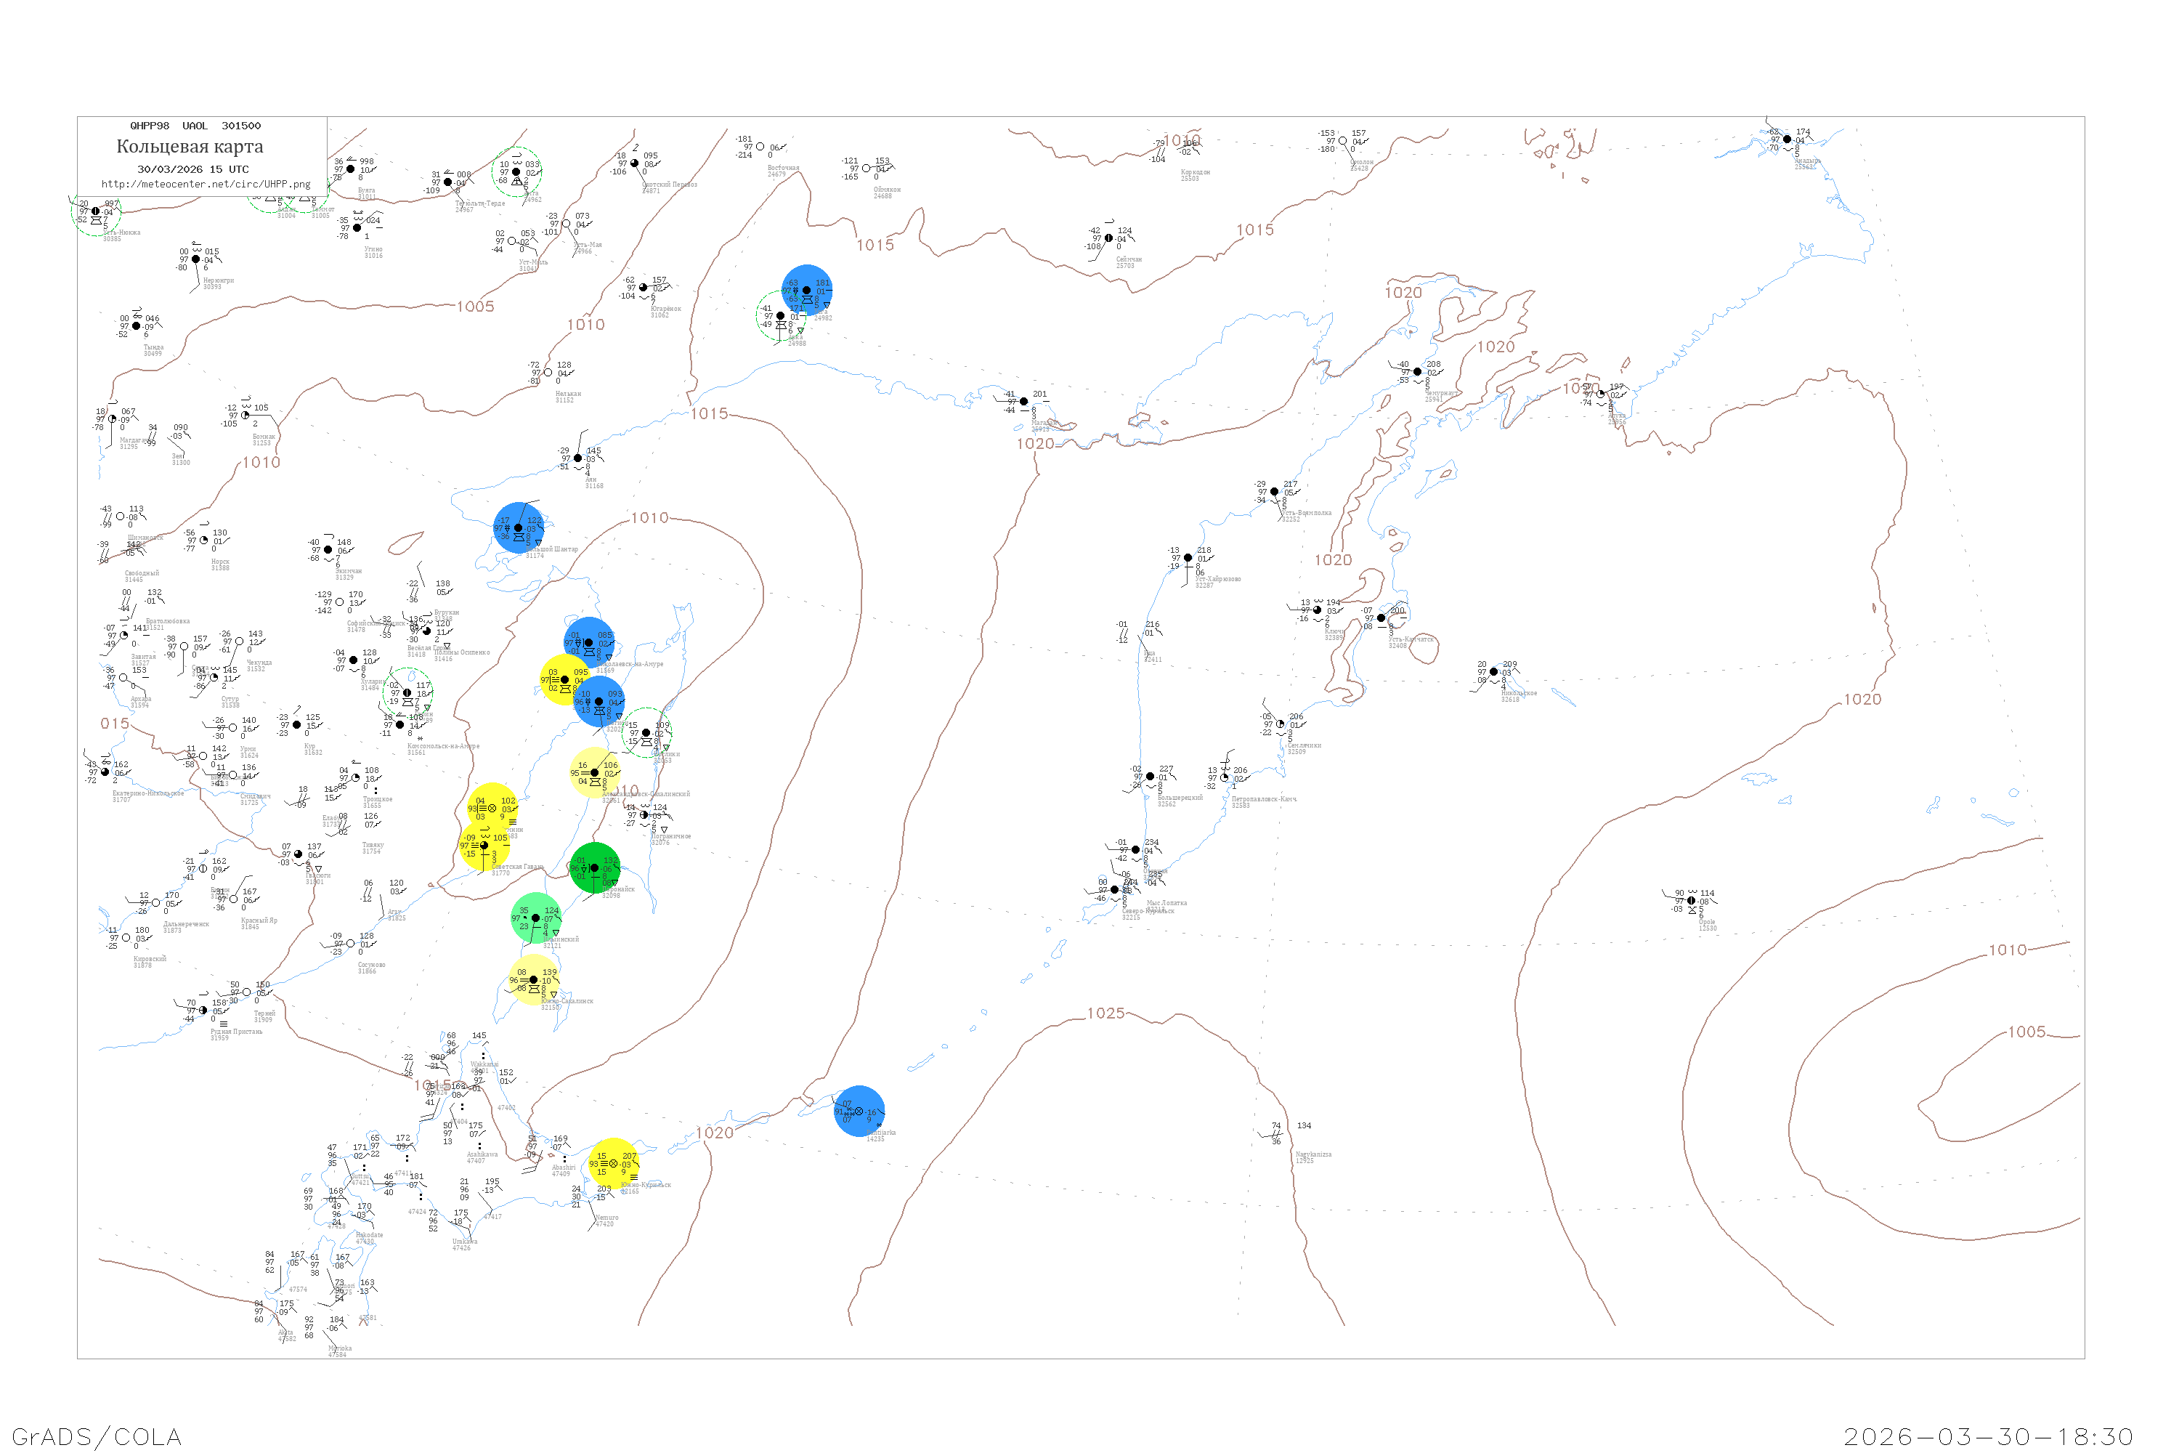Click the 1025 isobar label
This screenshot has height=1453, width=2179.
[x=1105, y=1013]
